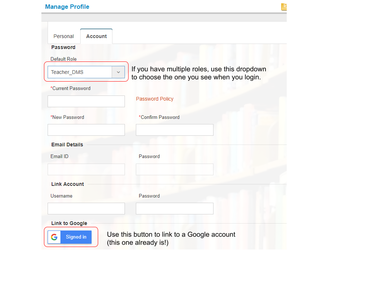Select the Account tab
Image resolution: width=375 pixels, height=281 pixels.
pos(96,36)
